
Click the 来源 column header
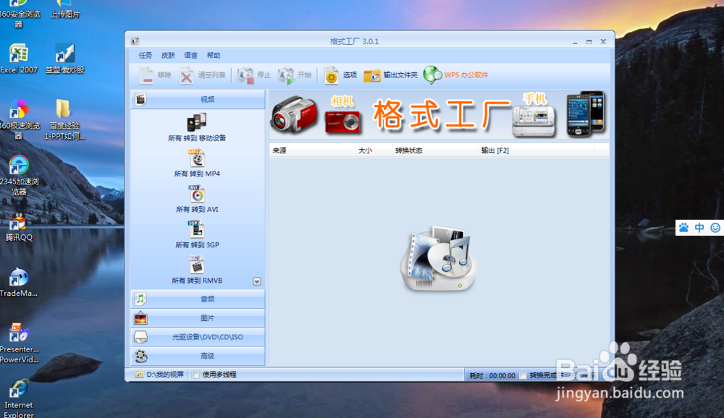click(x=312, y=150)
